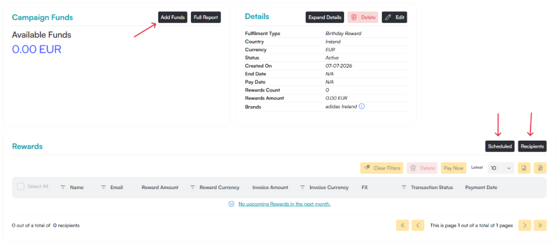Click the FX column header
This screenshot has height=246, width=560.
[365, 187]
